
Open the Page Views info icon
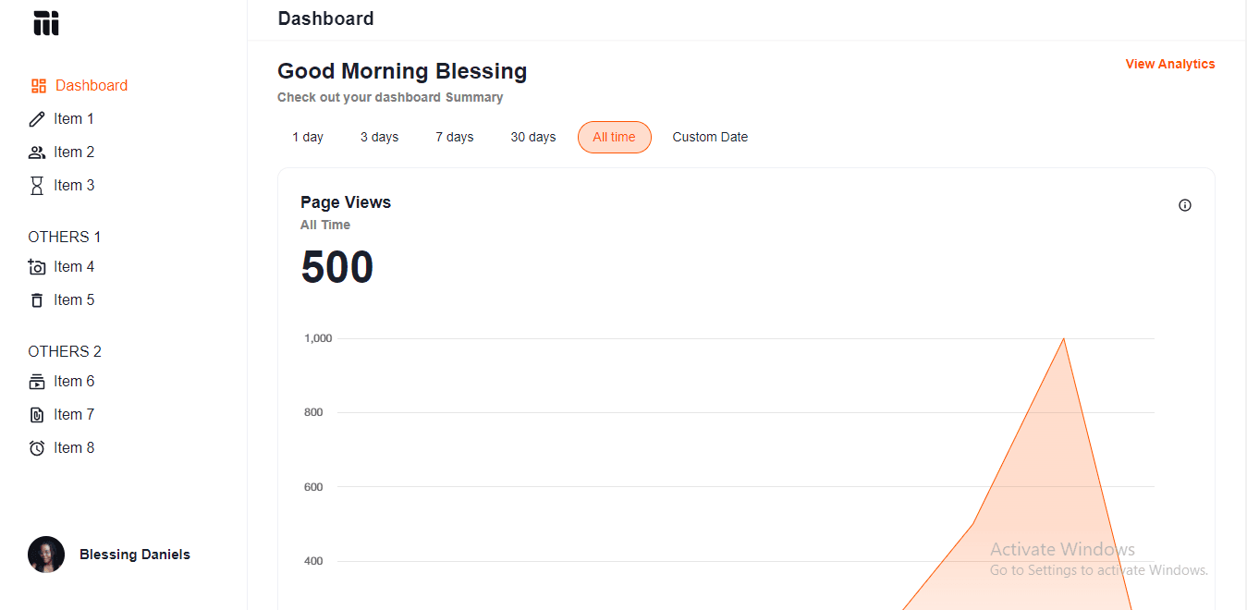1185,205
